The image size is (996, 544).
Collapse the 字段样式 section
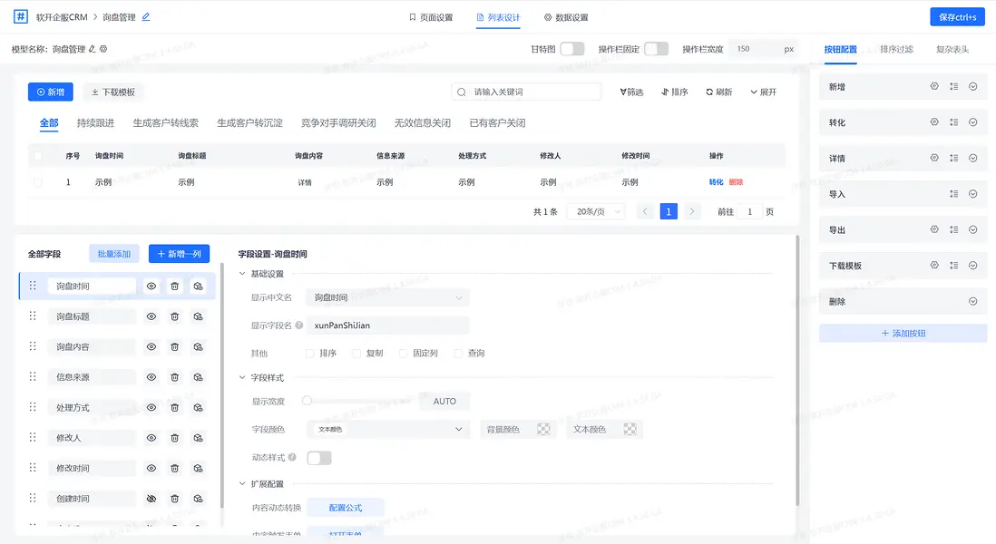(x=242, y=378)
